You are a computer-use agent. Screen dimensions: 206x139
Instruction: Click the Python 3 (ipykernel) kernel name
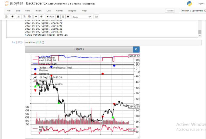click(x=192, y=11)
